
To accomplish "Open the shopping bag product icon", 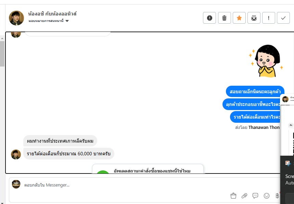I will pyautogui.click(x=233, y=196).
